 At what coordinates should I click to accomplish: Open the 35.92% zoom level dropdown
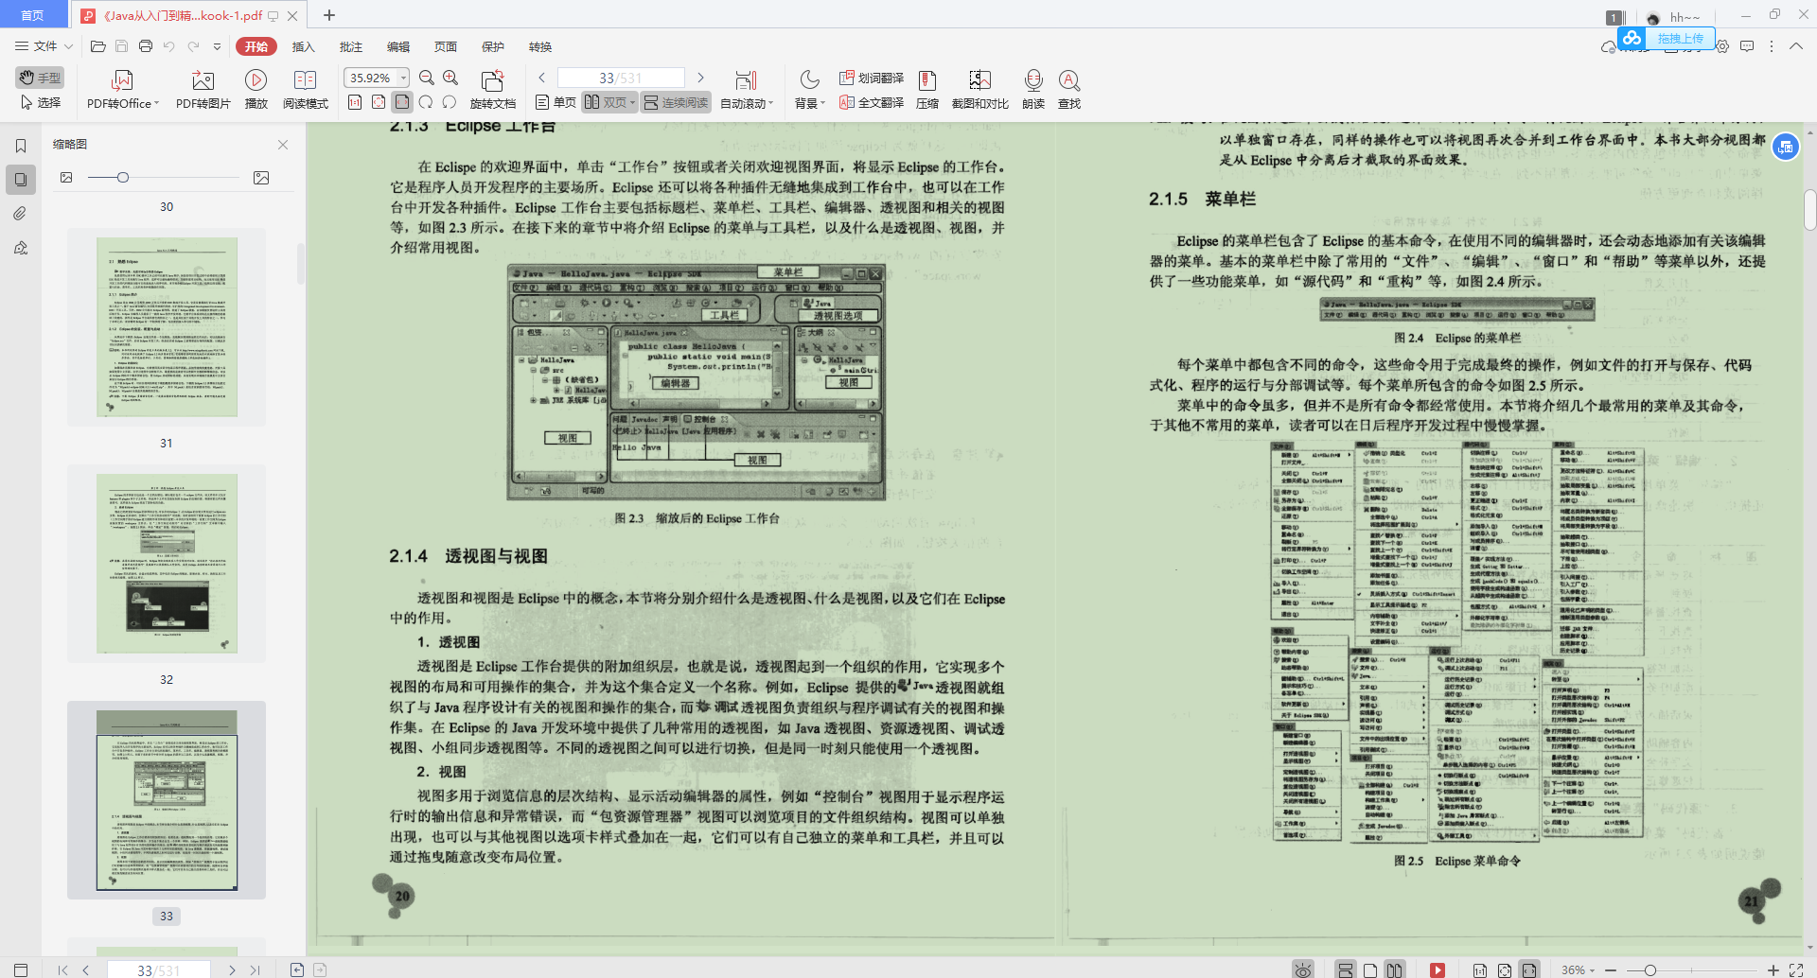pyautogui.click(x=404, y=78)
